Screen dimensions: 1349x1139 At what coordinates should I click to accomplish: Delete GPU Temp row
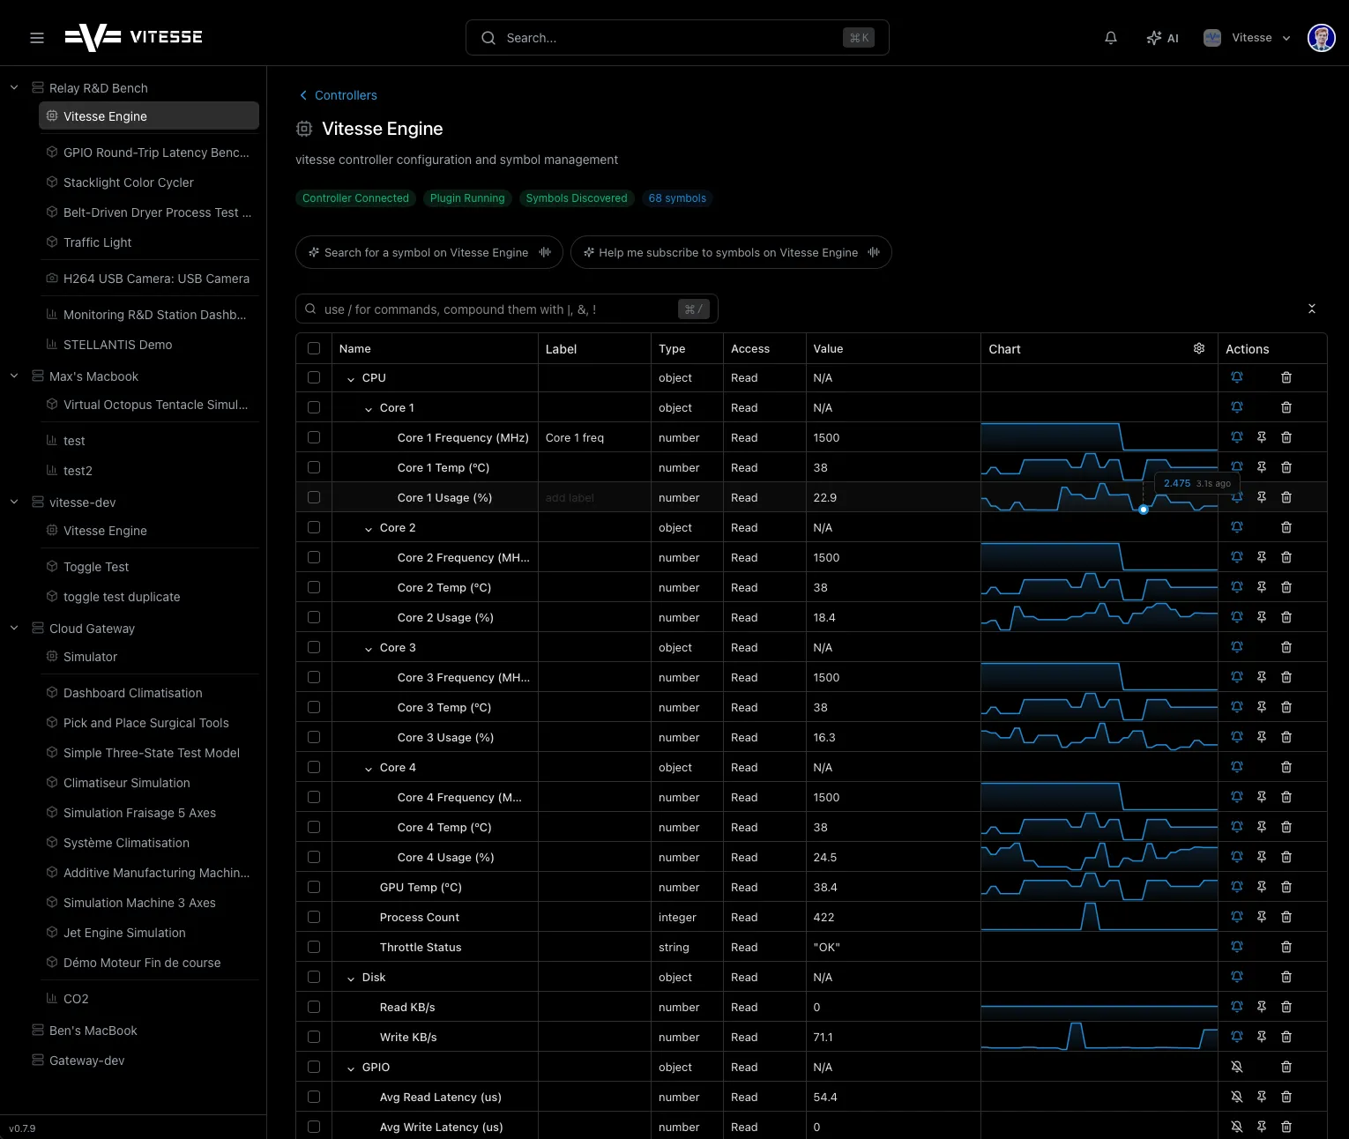tap(1286, 887)
